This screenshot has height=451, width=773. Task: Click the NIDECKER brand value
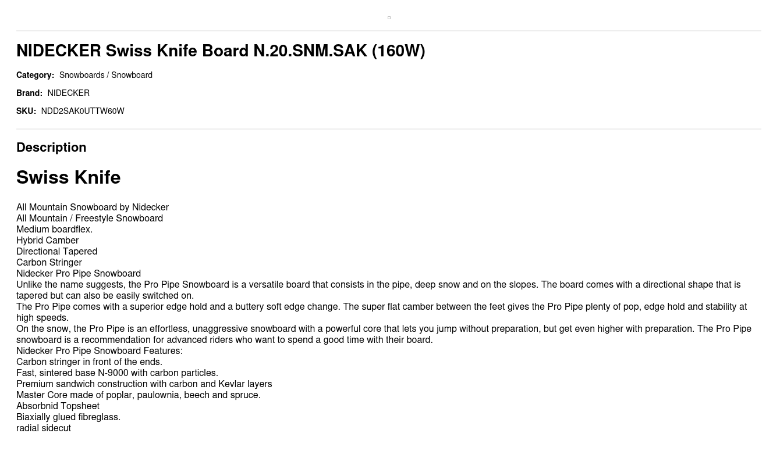click(x=68, y=93)
